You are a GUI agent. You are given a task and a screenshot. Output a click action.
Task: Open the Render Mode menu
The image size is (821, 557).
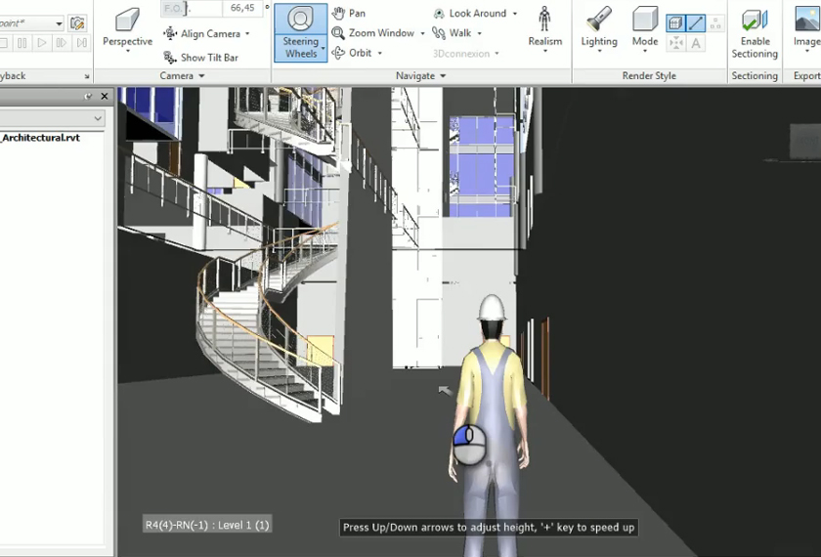644,28
